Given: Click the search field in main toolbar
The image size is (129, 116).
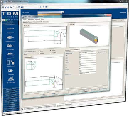Looking at the screenshot, I should pos(31,7).
